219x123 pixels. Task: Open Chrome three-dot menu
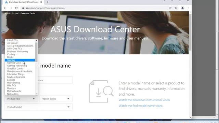[x=188, y=8]
